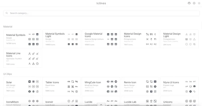Open the Material Symbols Light collection

coord(62,39)
